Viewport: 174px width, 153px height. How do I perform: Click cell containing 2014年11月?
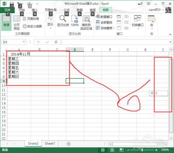[x=19, y=54]
